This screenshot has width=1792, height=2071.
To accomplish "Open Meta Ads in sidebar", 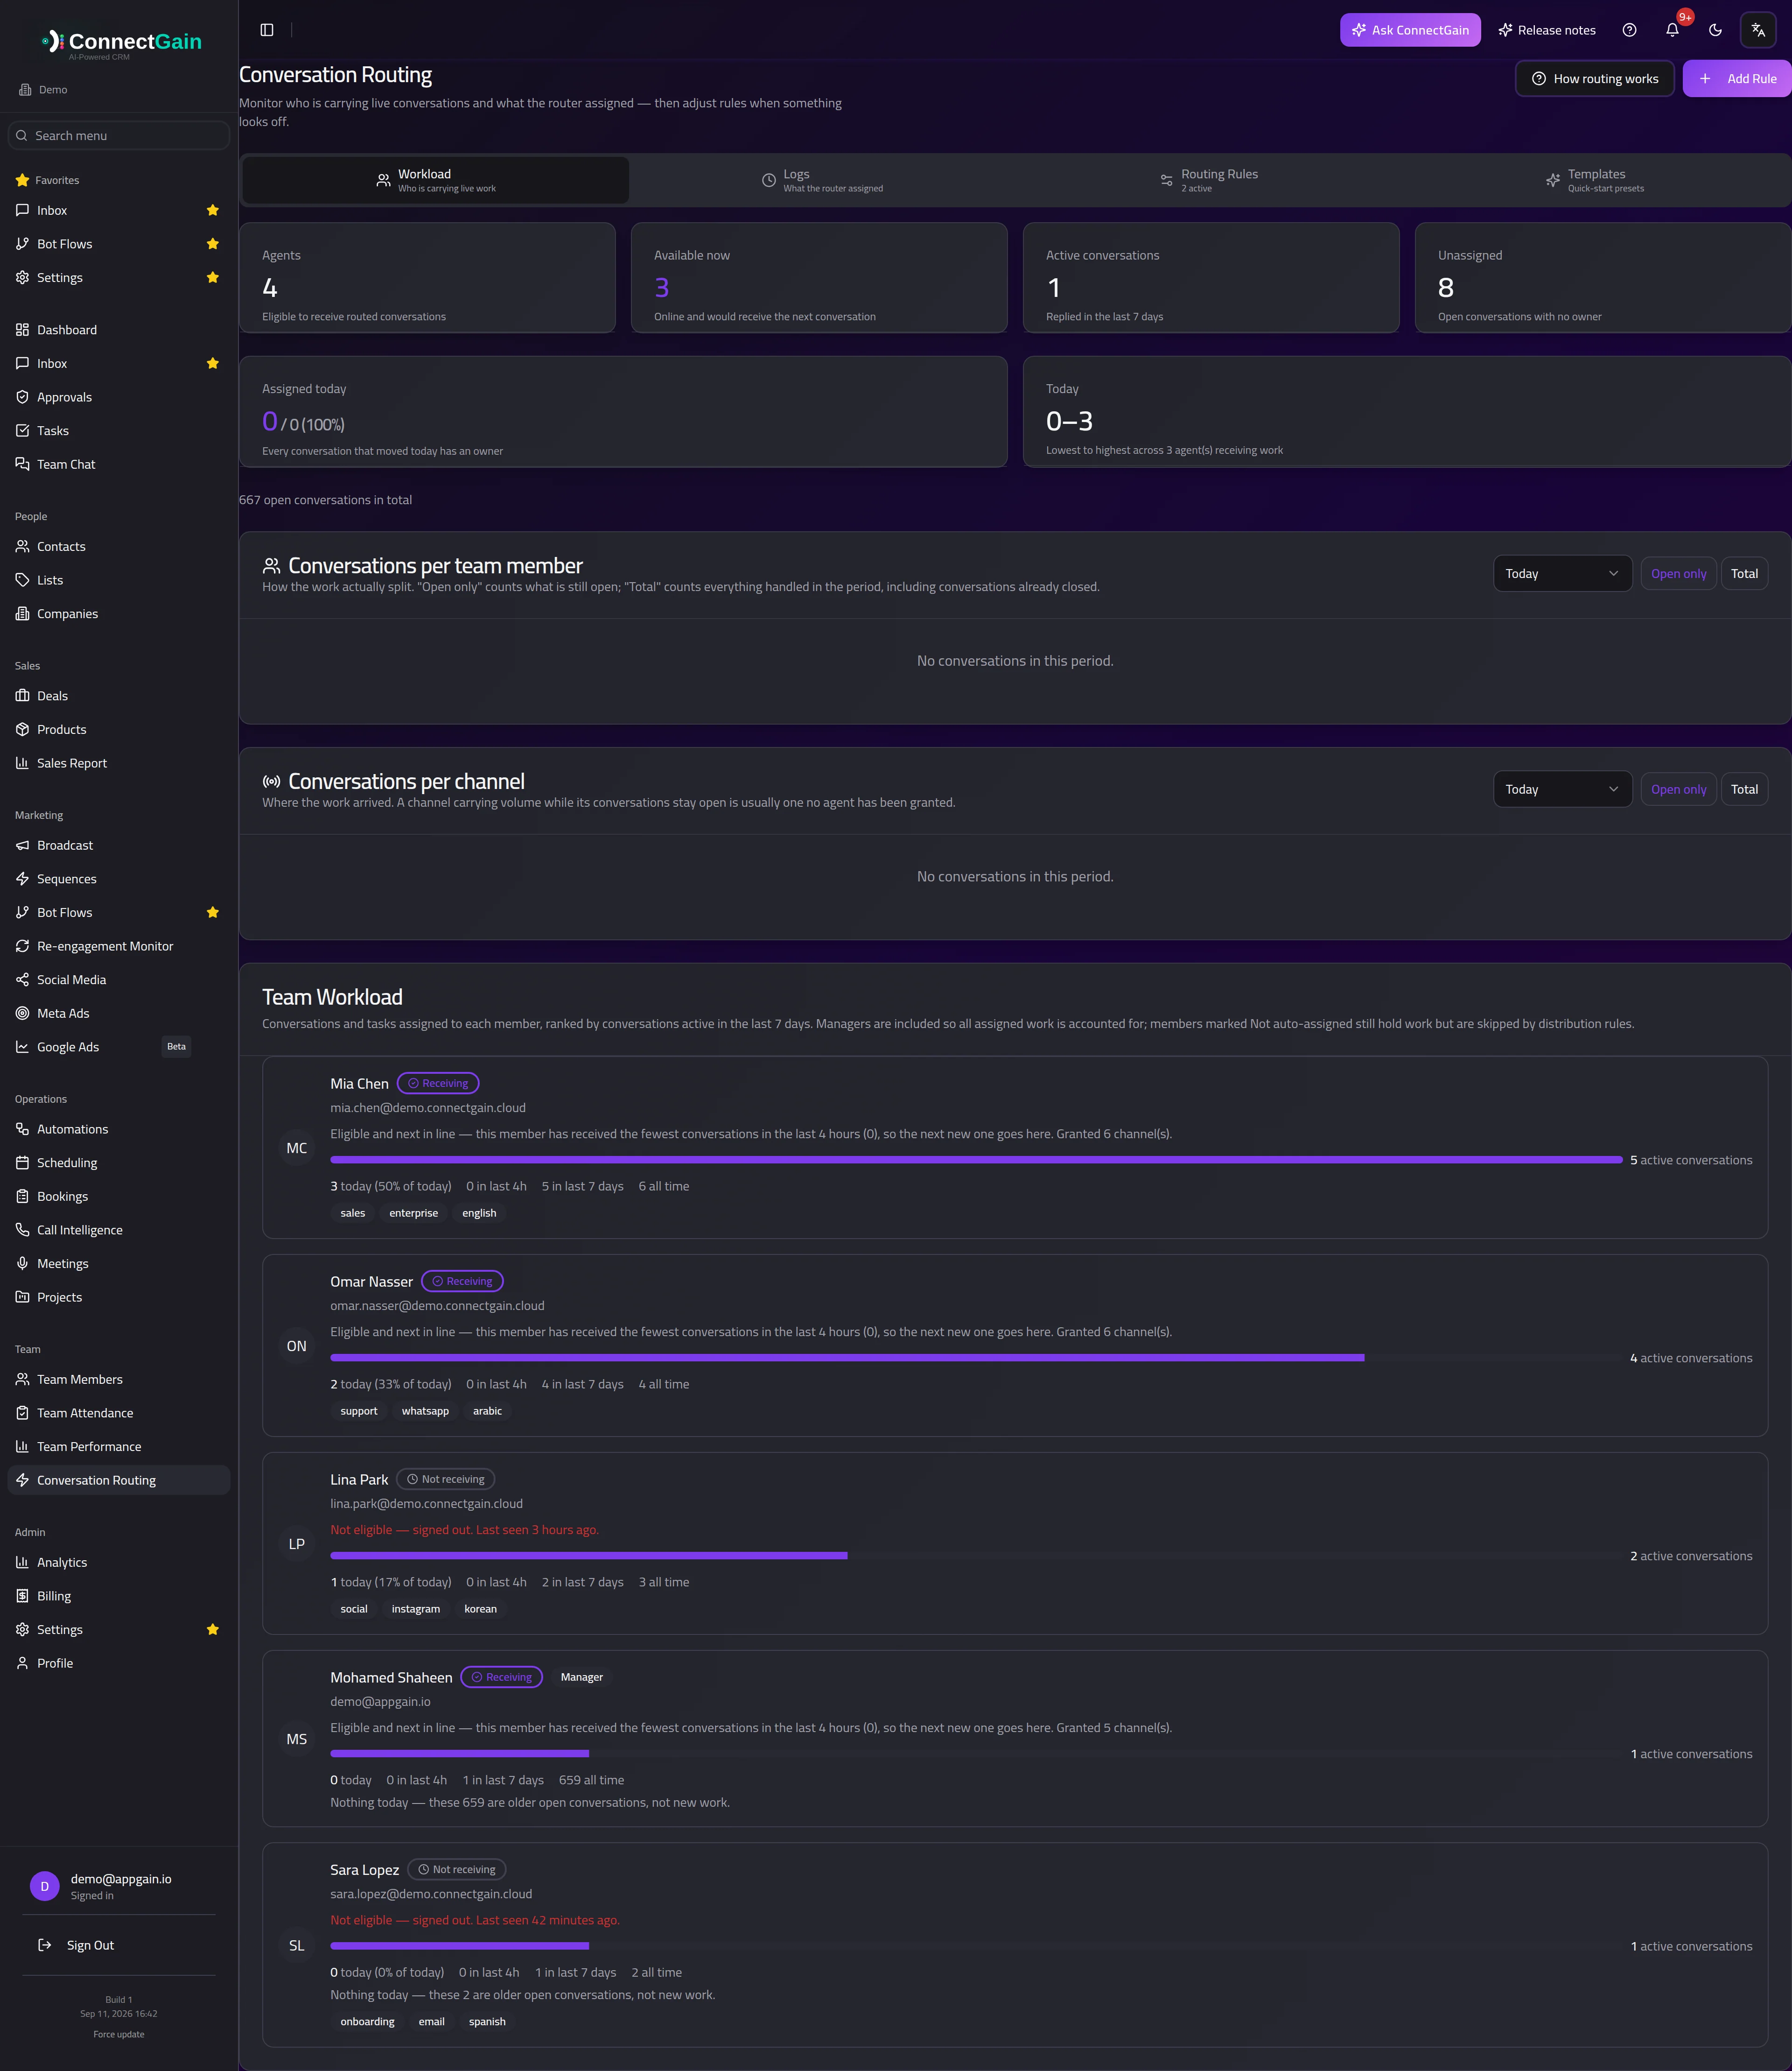I will pos(119,1014).
